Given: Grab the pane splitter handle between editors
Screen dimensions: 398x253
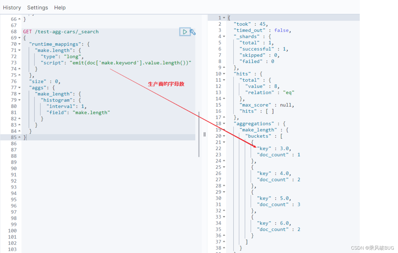Looking at the screenshot, I should (204, 135).
